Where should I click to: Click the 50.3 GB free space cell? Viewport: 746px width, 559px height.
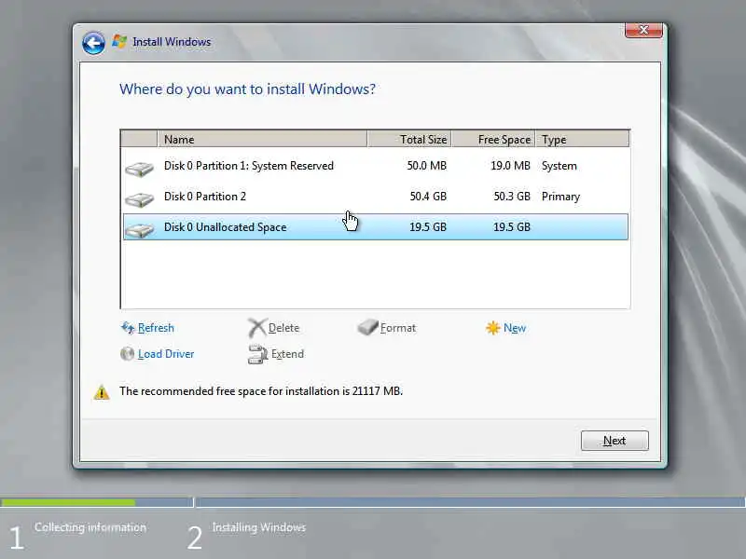(511, 197)
